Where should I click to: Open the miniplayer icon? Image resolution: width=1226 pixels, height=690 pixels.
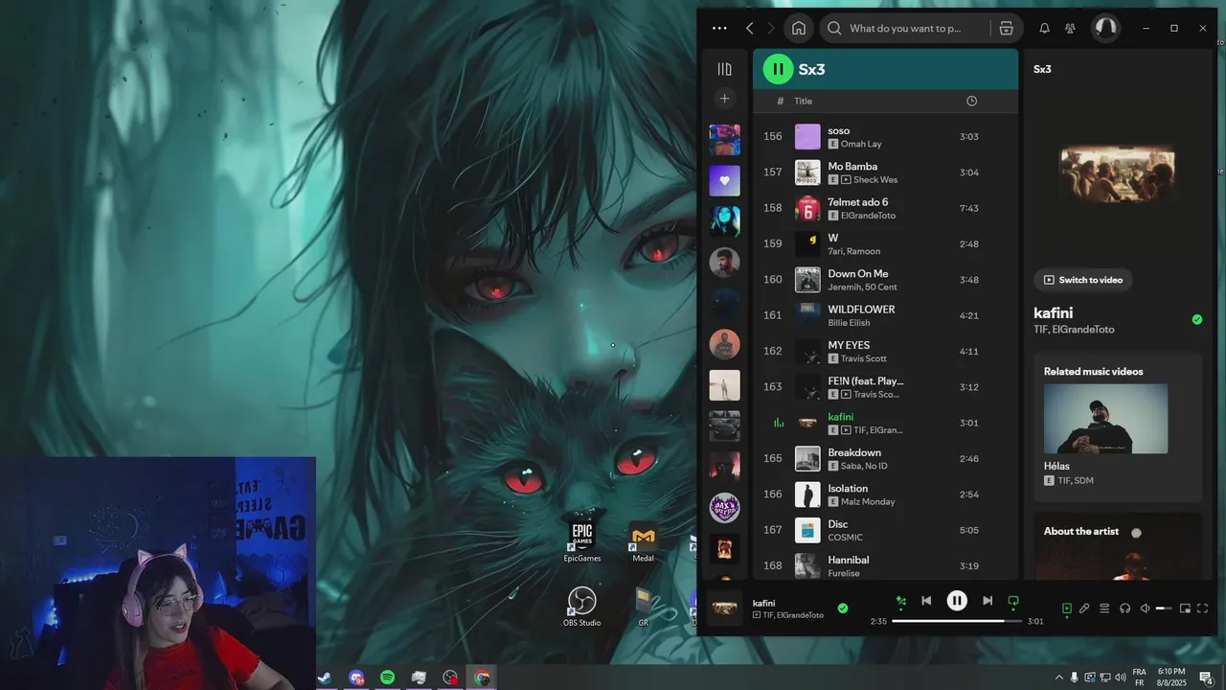1185,608
